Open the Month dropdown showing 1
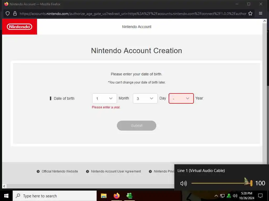 (105, 98)
